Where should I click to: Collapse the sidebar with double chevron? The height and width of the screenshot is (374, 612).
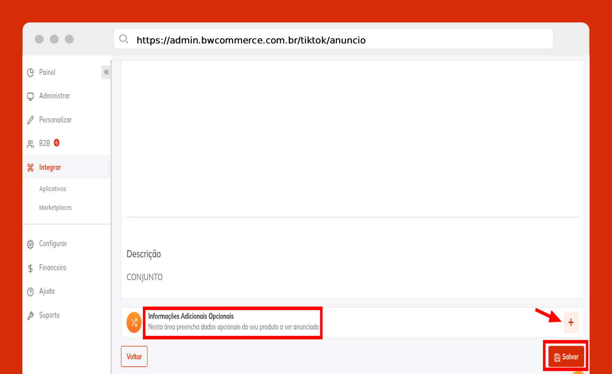pyautogui.click(x=106, y=72)
